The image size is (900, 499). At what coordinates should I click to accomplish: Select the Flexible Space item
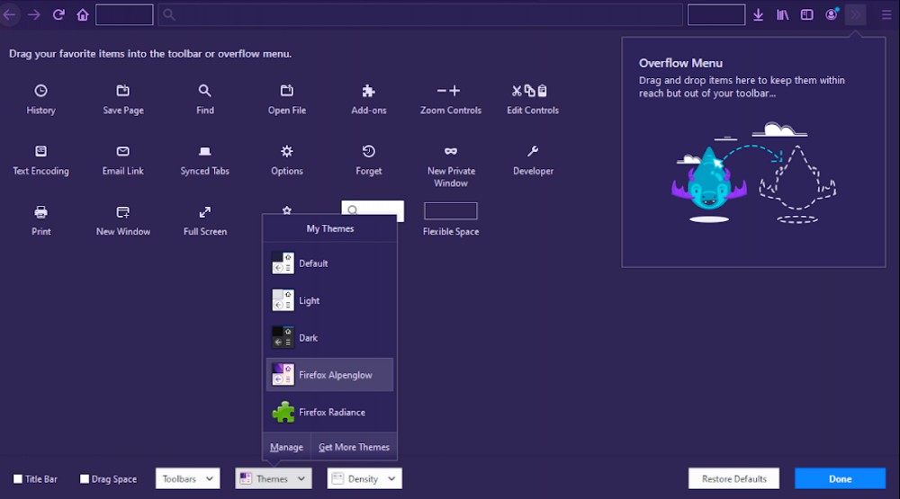click(x=451, y=219)
